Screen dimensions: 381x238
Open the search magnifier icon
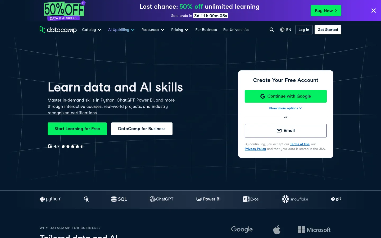coord(271,30)
